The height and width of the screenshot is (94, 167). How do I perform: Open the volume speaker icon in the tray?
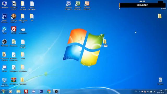148,92
